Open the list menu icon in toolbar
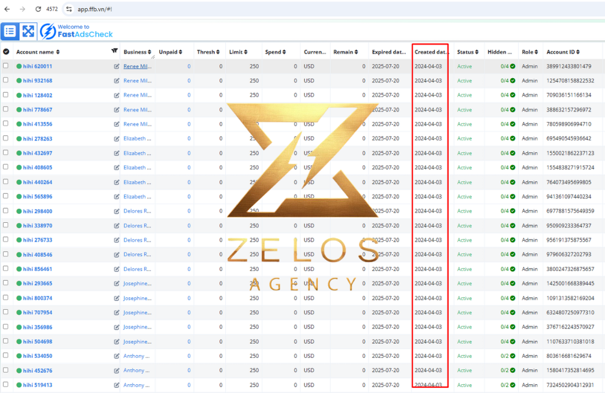 10,31
